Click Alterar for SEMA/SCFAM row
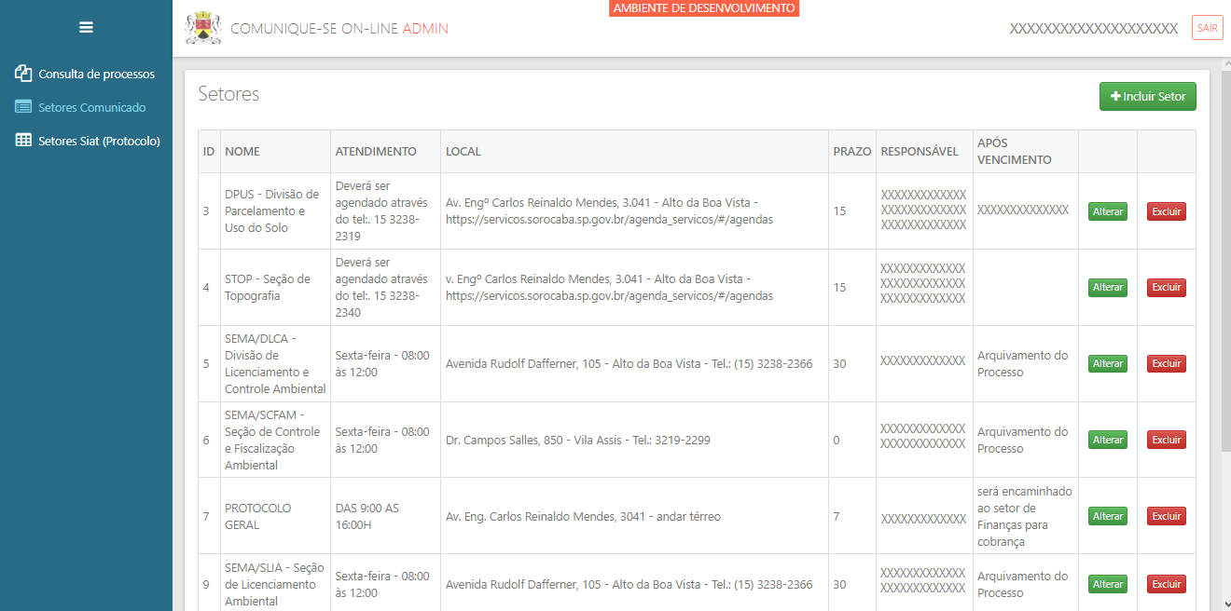 coord(1108,440)
